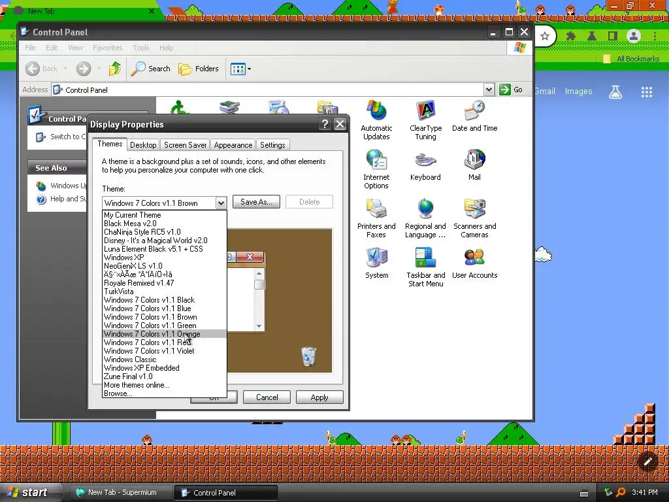Choose the Browse... entry
This screenshot has height=502, width=669.
tap(165, 393)
